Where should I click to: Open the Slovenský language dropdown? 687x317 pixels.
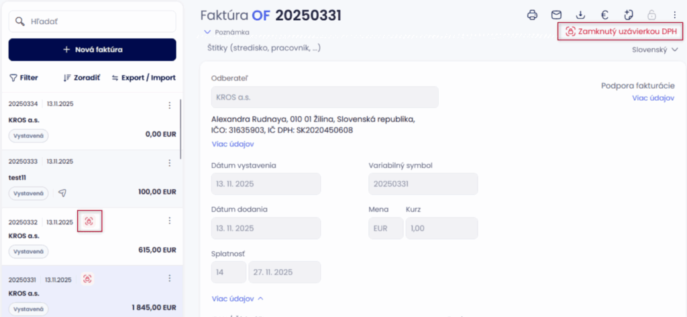(x=655, y=50)
